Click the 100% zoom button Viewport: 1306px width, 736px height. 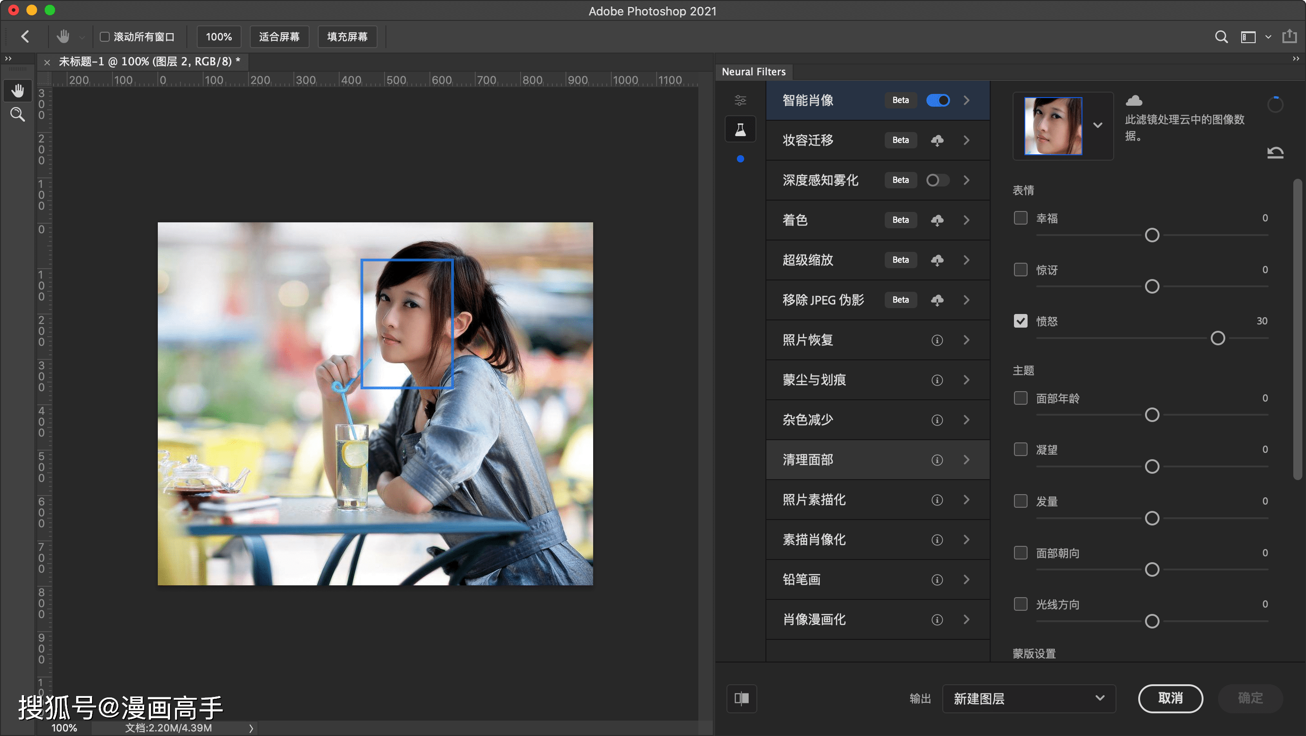pyautogui.click(x=219, y=36)
